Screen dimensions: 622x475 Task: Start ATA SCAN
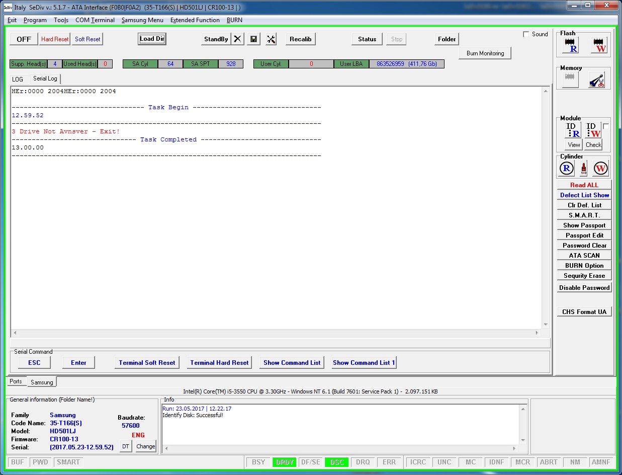coord(584,256)
